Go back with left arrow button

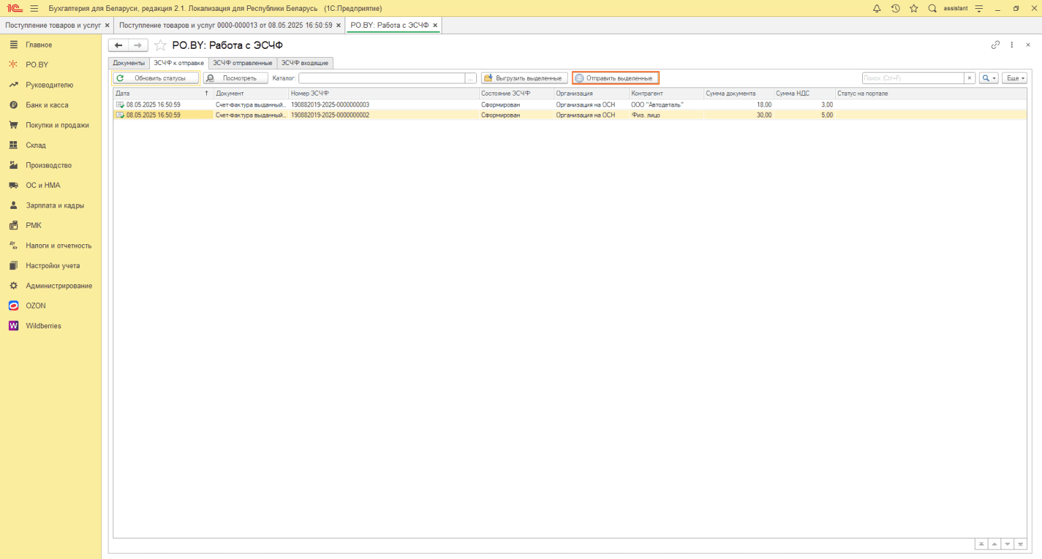[119, 45]
